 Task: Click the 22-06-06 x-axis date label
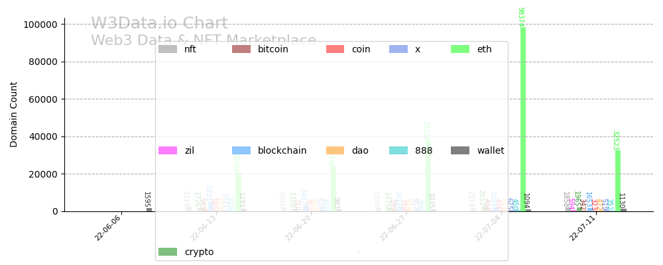[x=109, y=228]
